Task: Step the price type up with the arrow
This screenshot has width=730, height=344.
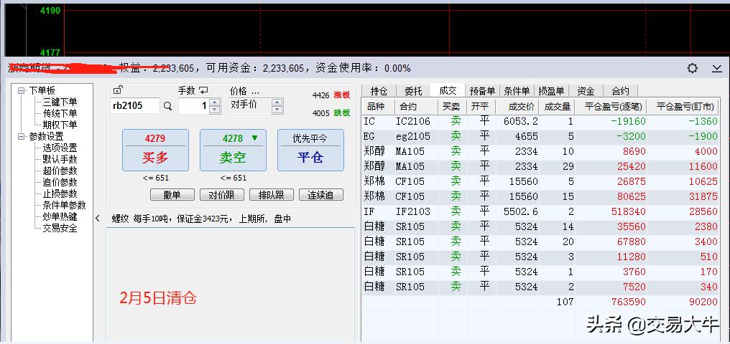Action: [x=277, y=102]
